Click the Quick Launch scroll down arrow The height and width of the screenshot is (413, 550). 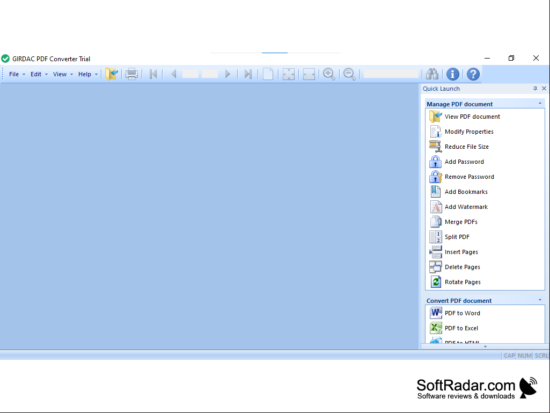tap(485, 346)
